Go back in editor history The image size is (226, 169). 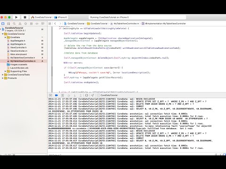point(55,23)
